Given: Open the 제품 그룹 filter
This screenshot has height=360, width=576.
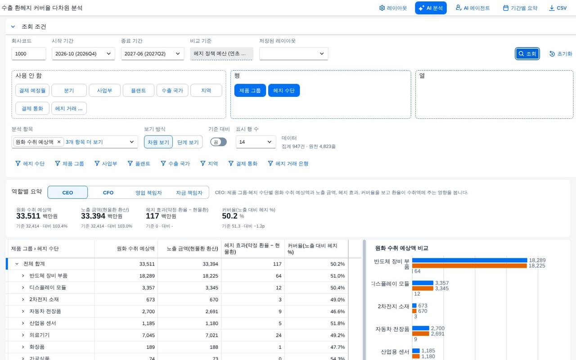Looking at the screenshot, I should pyautogui.click(x=69, y=163).
